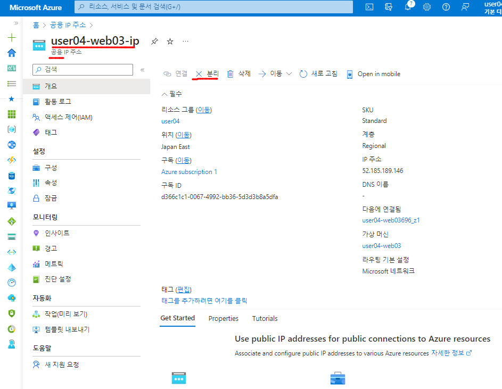The height and width of the screenshot is (389, 502).
Task: Open user04-web03 virtual machine link
Action: pos(382,246)
